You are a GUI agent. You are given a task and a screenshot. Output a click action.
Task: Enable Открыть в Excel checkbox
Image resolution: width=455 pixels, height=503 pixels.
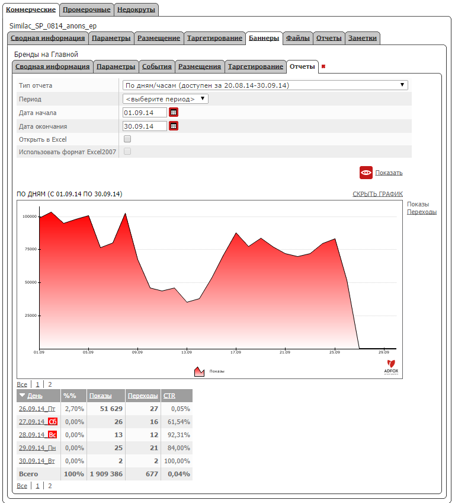tap(127, 139)
